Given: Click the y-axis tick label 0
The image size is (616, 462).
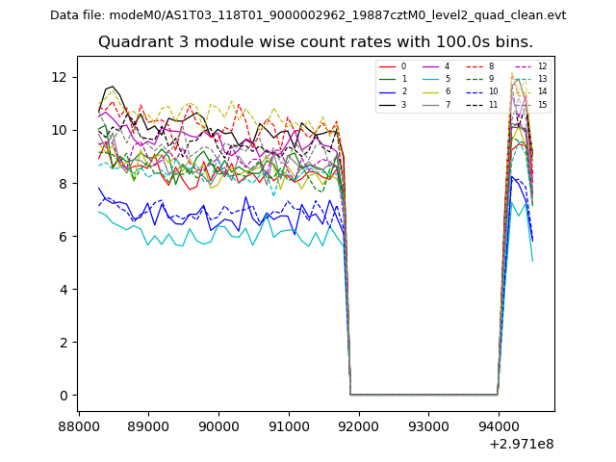Looking at the screenshot, I should click(x=62, y=396).
